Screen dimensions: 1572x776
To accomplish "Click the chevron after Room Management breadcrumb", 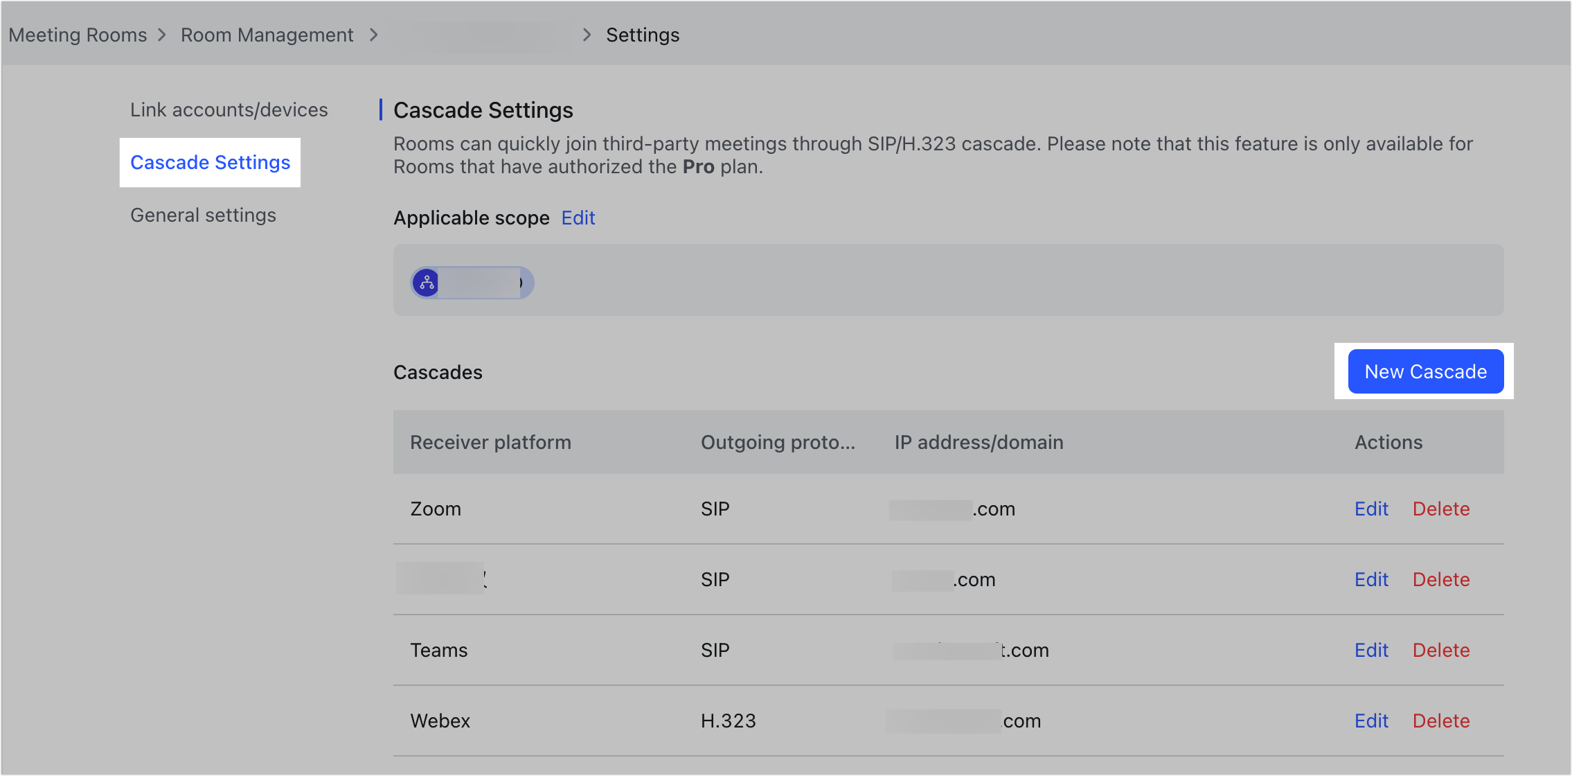I will pyautogui.click(x=374, y=35).
